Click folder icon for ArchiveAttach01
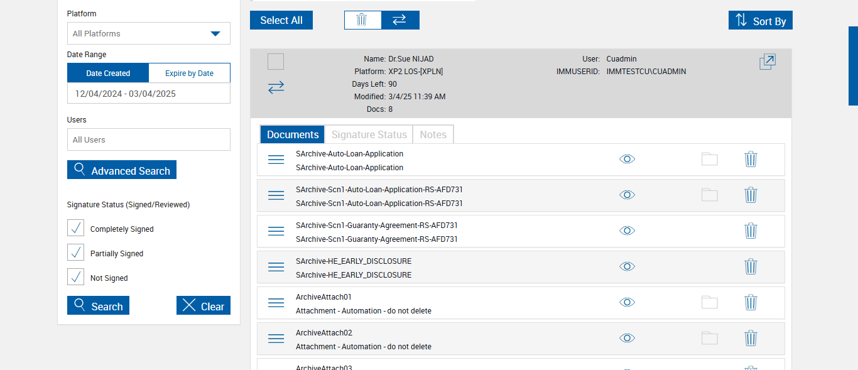The image size is (858, 370). pyautogui.click(x=710, y=302)
